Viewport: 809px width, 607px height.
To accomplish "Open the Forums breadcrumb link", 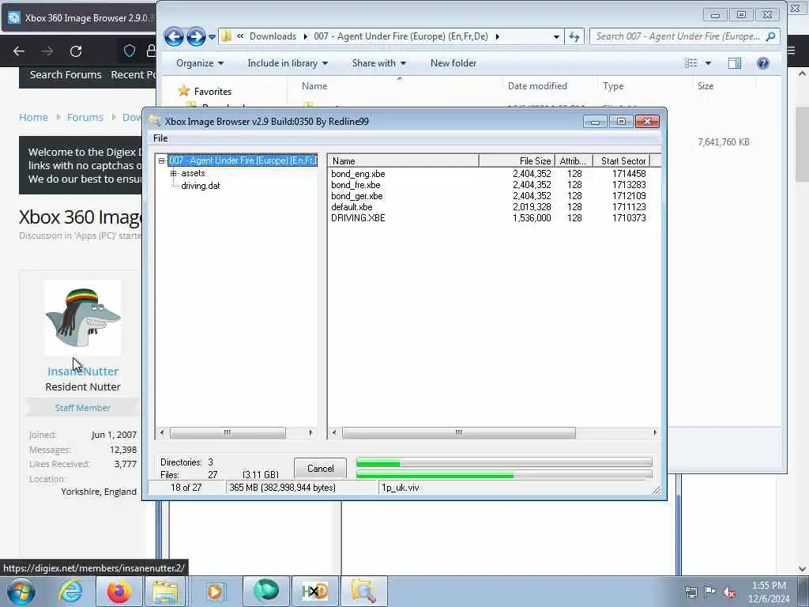I will (x=85, y=117).
